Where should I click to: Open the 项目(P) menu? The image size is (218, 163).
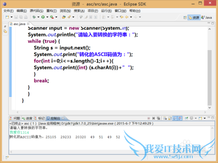(93, 11)
